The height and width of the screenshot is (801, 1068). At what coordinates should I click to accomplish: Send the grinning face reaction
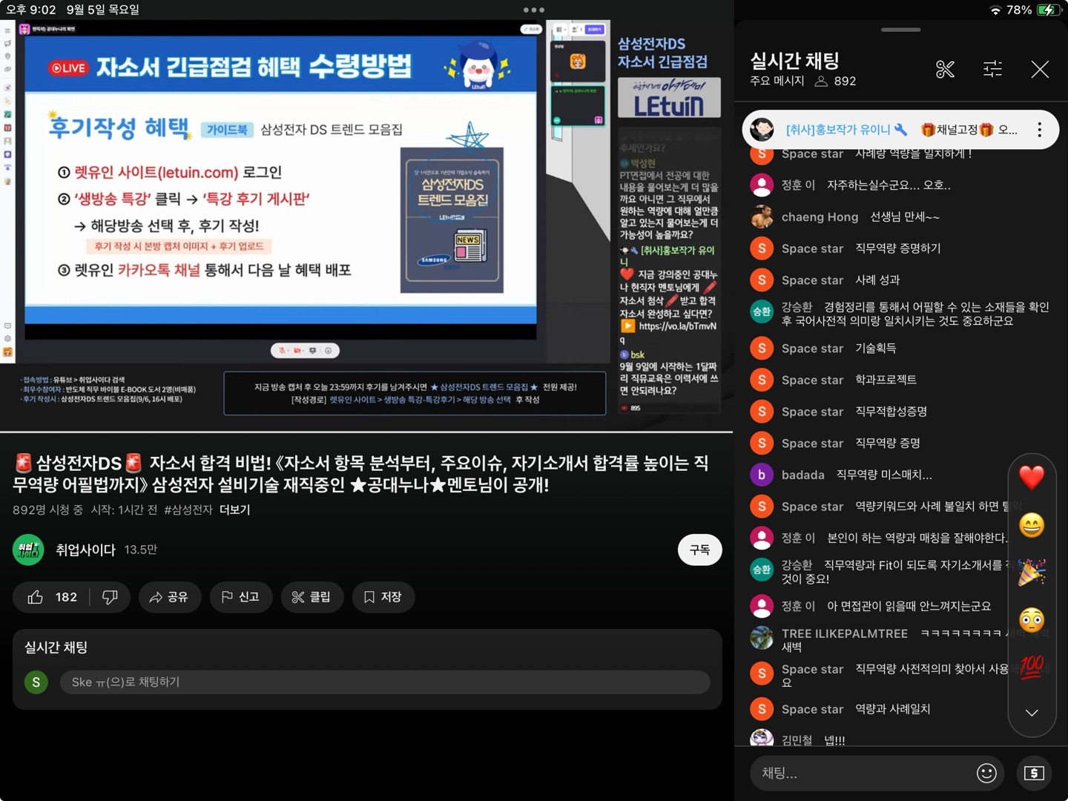pyautogui.click(x=1032, y=525)
